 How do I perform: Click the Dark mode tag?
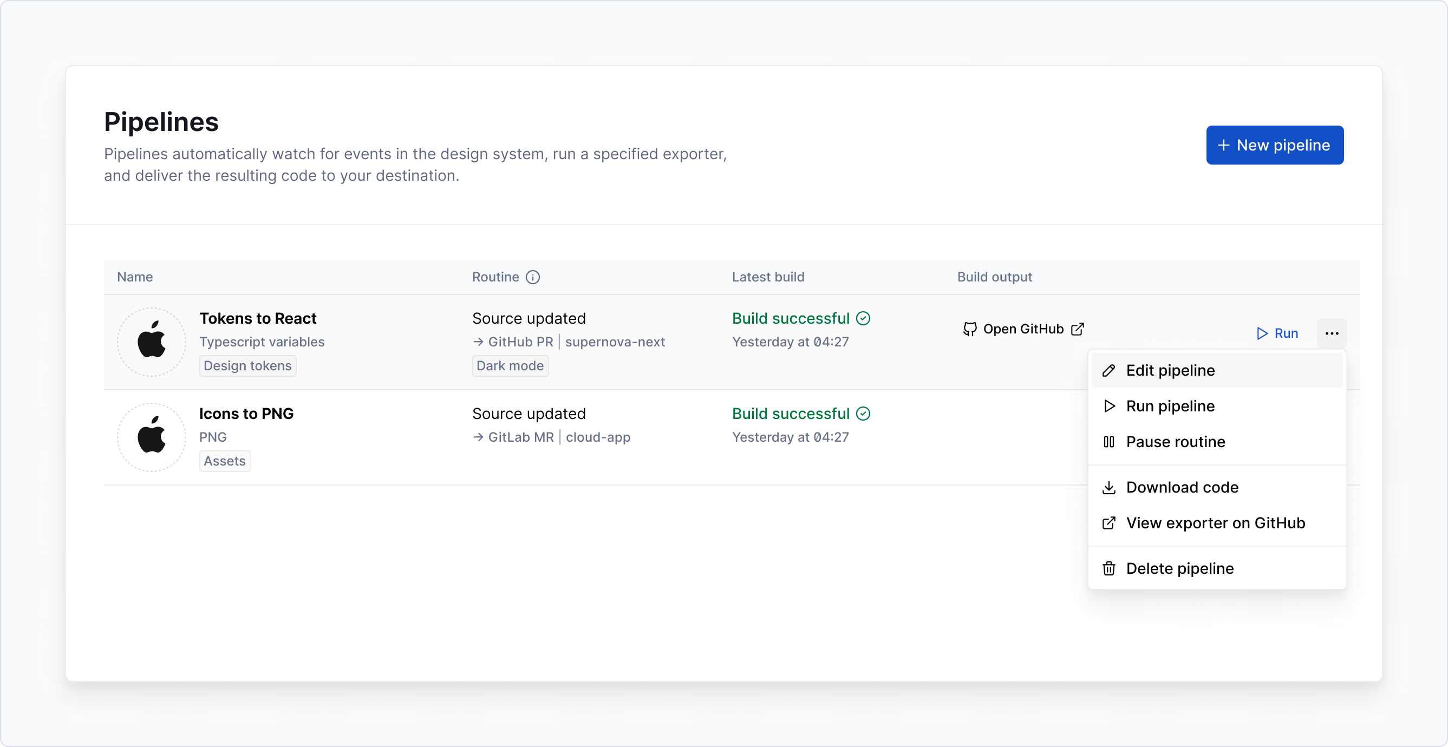pos(510,365)
